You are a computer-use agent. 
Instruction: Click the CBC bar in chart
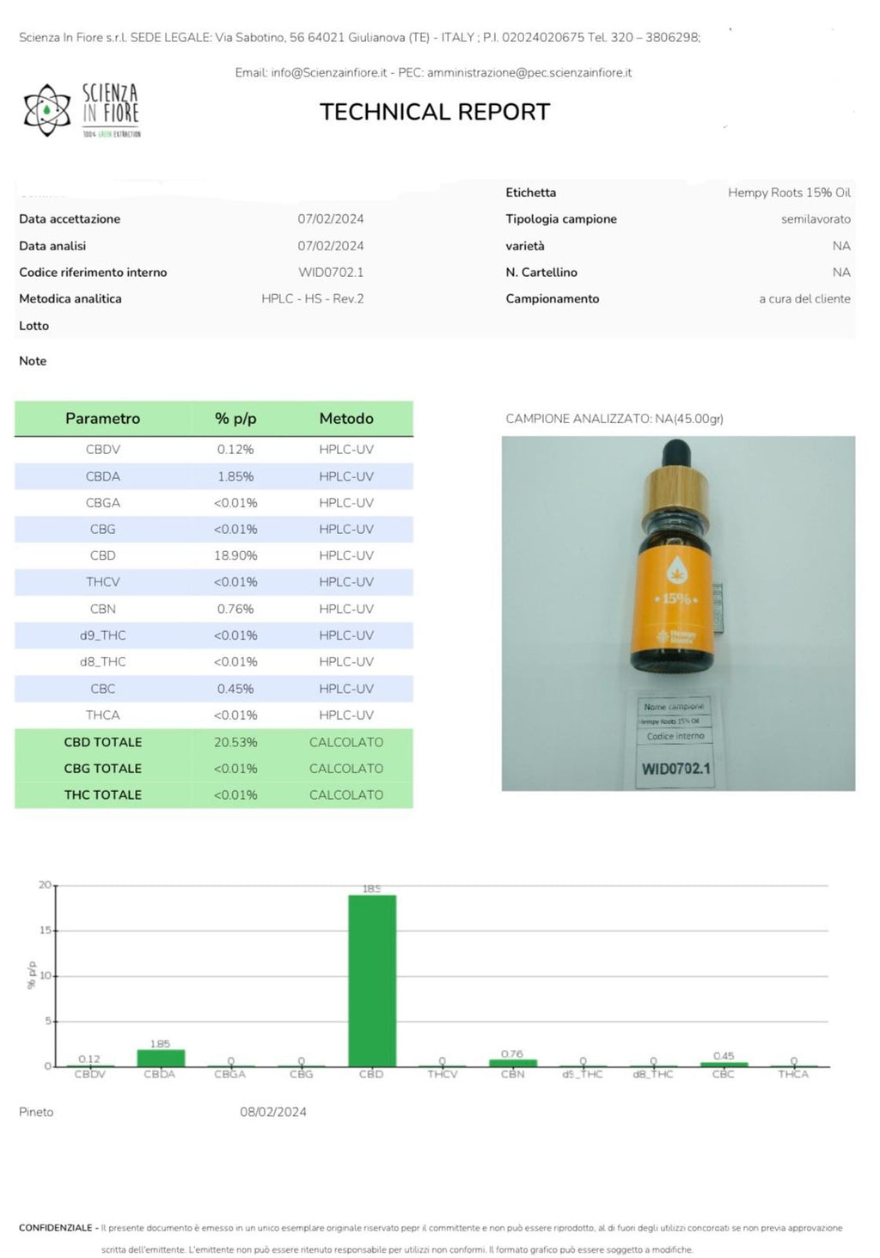tap(724, 1064)
